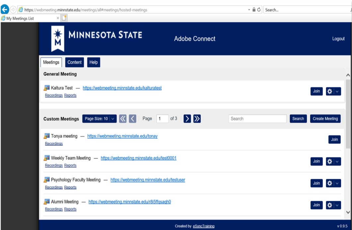The image size is (352, 230).
Task: Click the gear icon for Weekly Team Meeting
Action: coord(329,161)
